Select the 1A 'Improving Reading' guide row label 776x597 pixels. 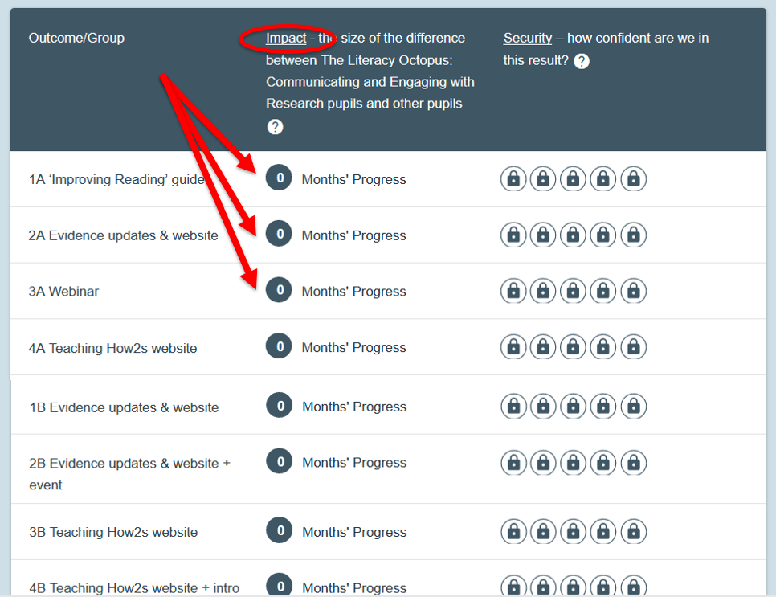click(116, 179)
